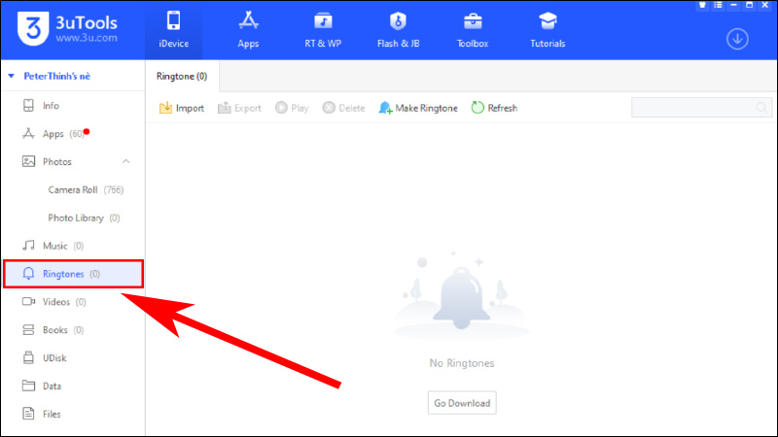Minimize the 3uTools window
Image resolution: width=778 pixels, height=437 pixels.
(734, 5)
